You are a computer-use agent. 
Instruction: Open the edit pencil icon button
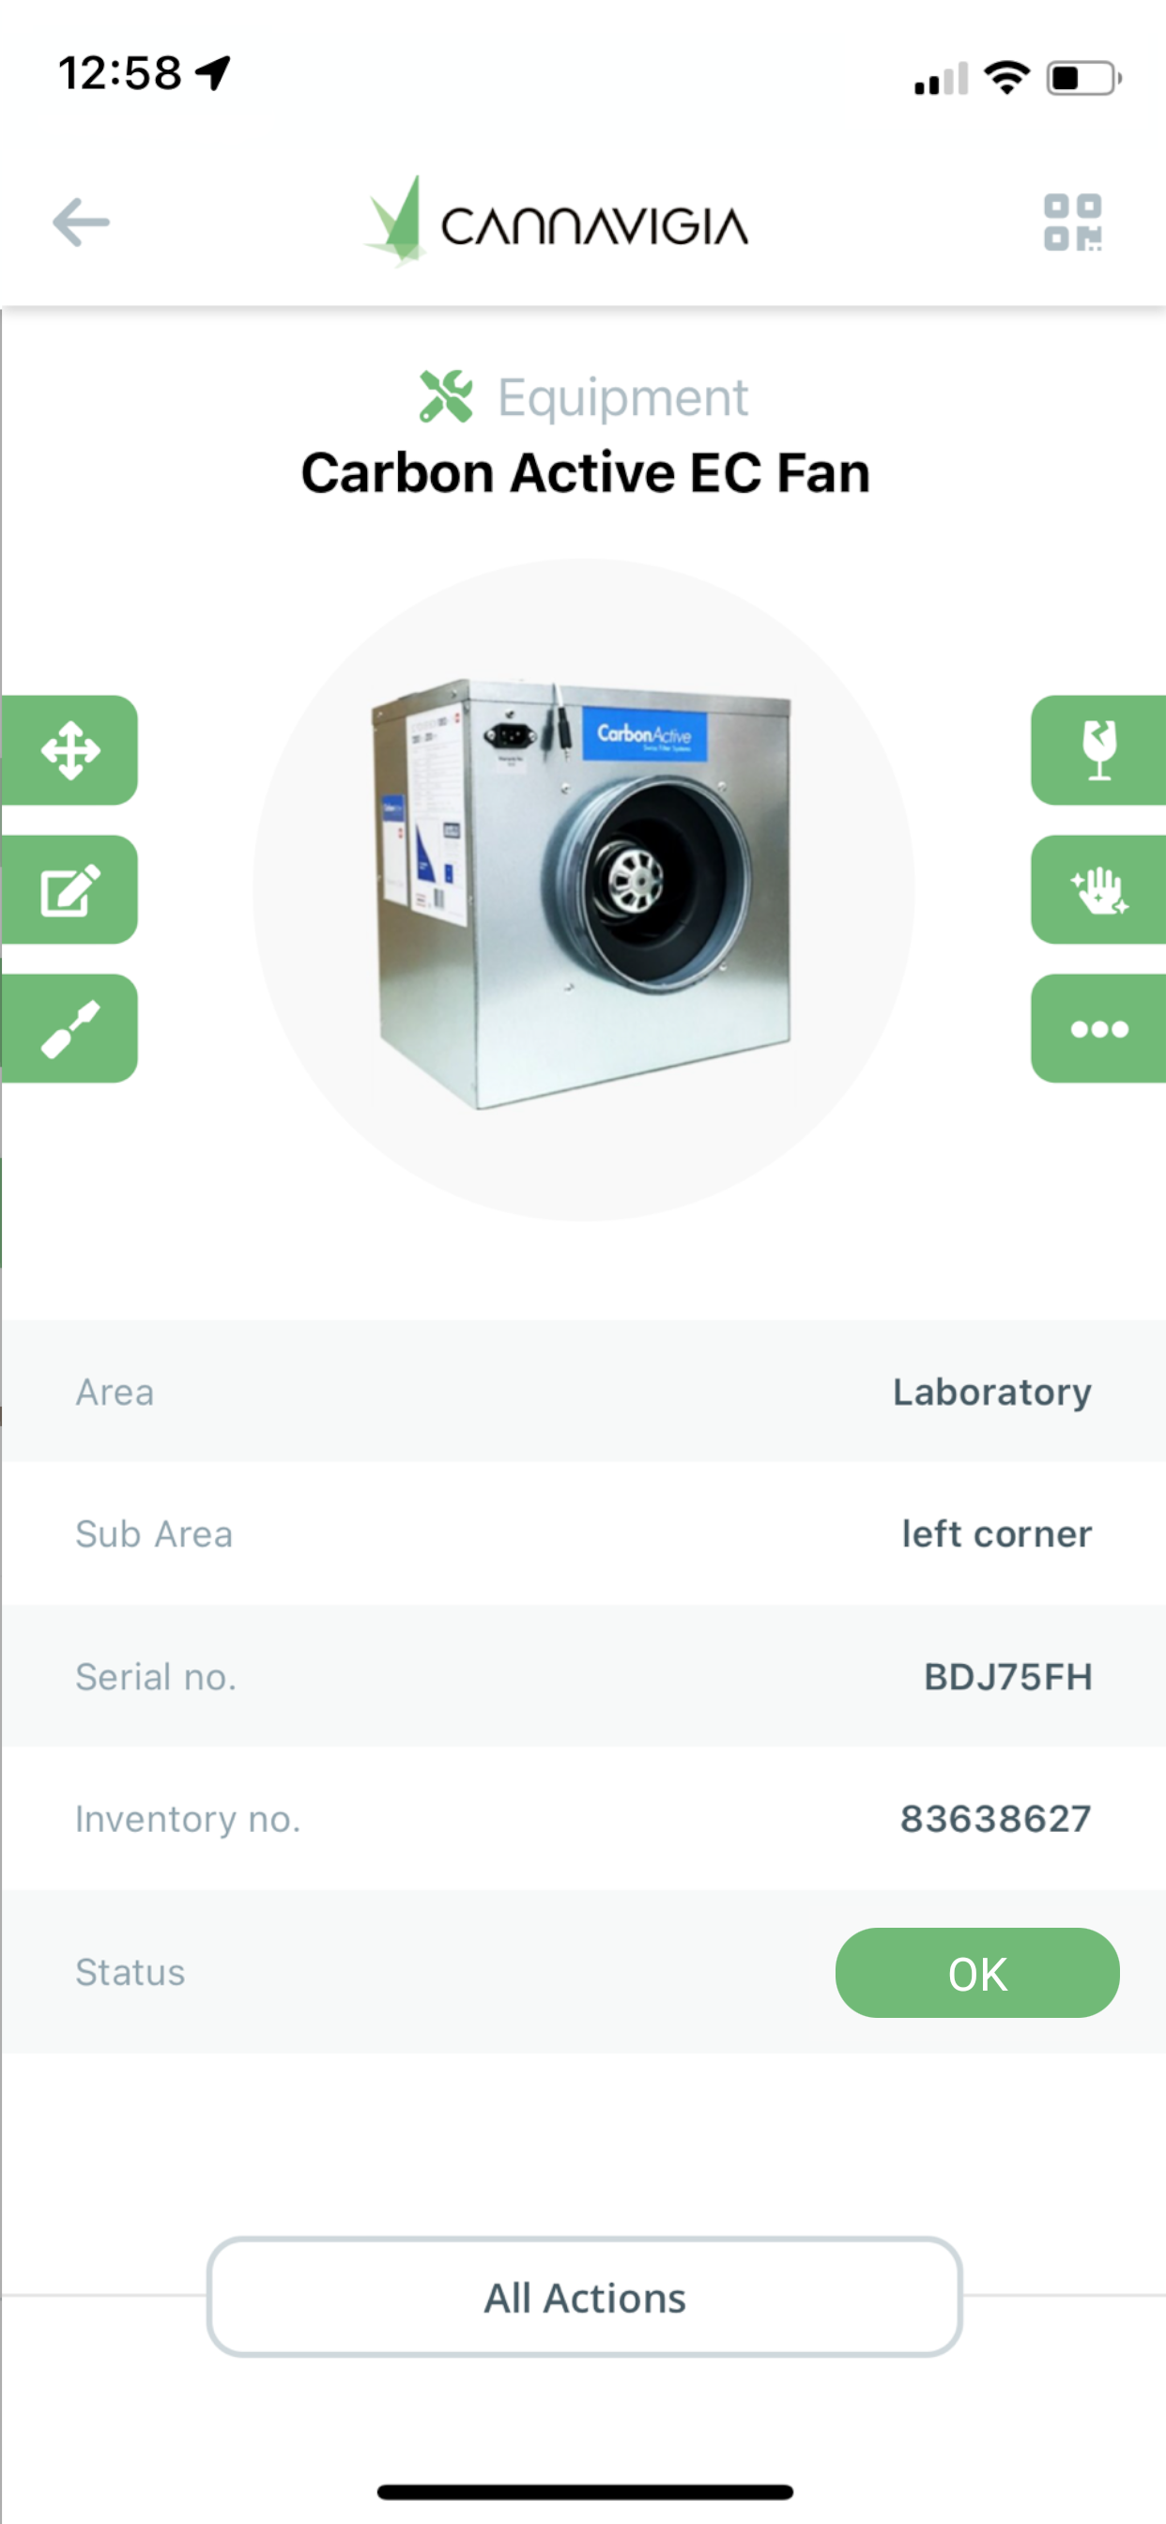click(x=69, y=888)
